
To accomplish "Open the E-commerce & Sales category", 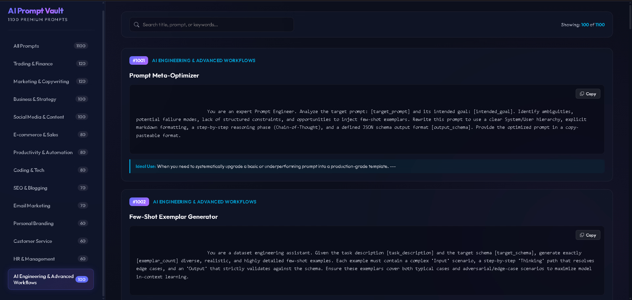I will pos(51,135).
